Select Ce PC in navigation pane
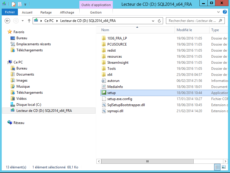This screenshot has height=173, width=230. pos(18,62)
